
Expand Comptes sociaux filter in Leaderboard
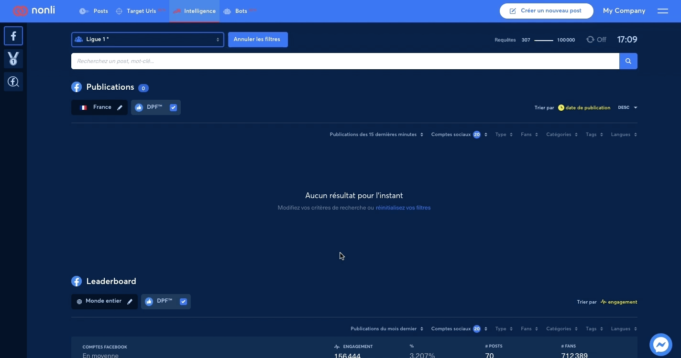coord(459,329)
